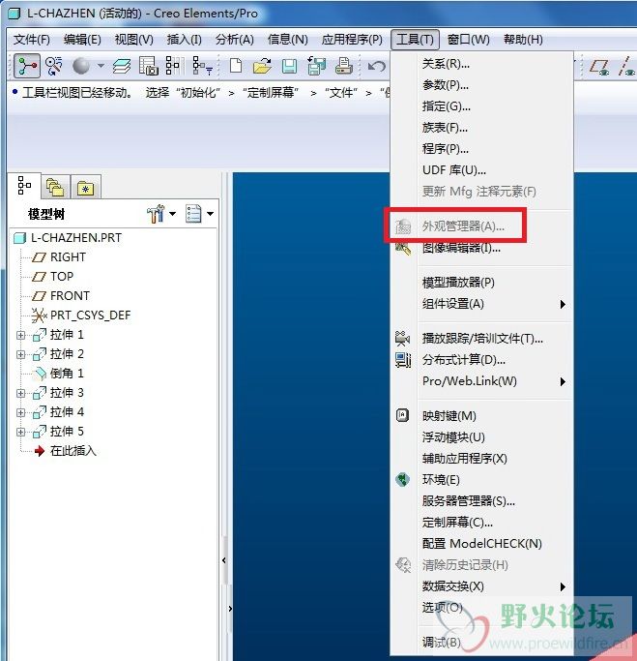
Task: Close the open 工具(T) menu
Action: point(415,40)
